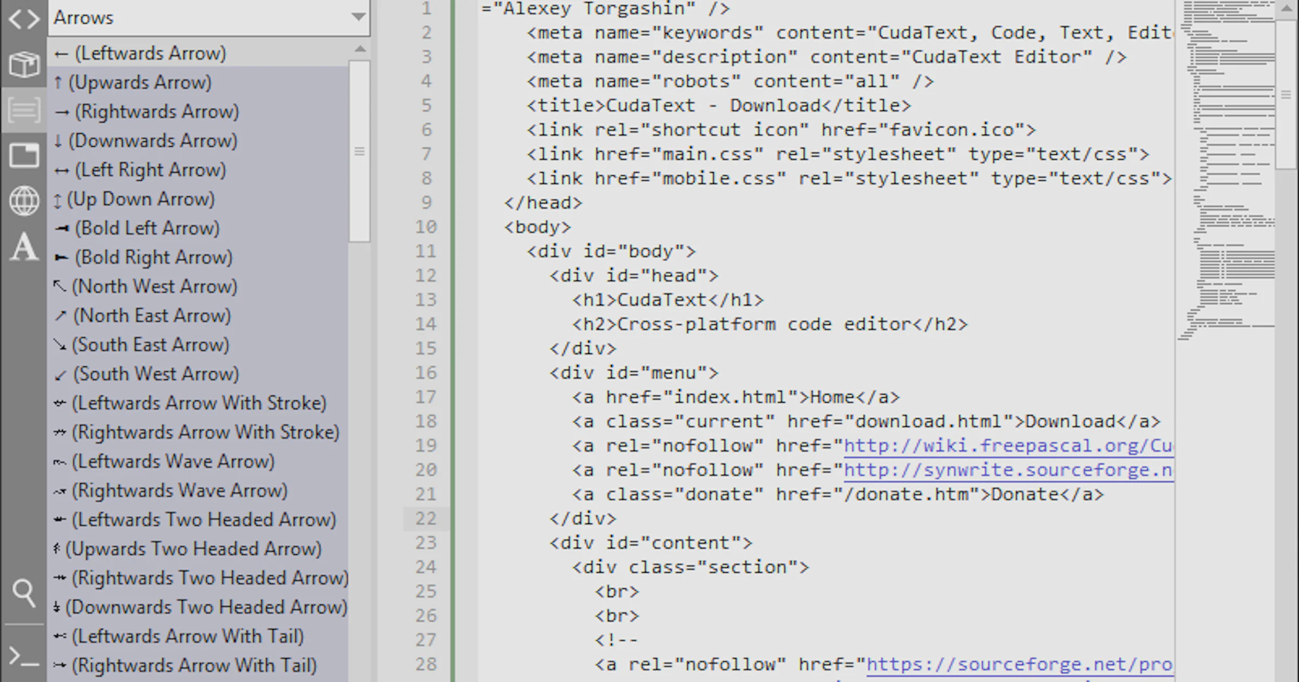This screenshot has height=682, width=1299.
Task: Open the Search magnifier icon
Action: click(x=24, y=593)
